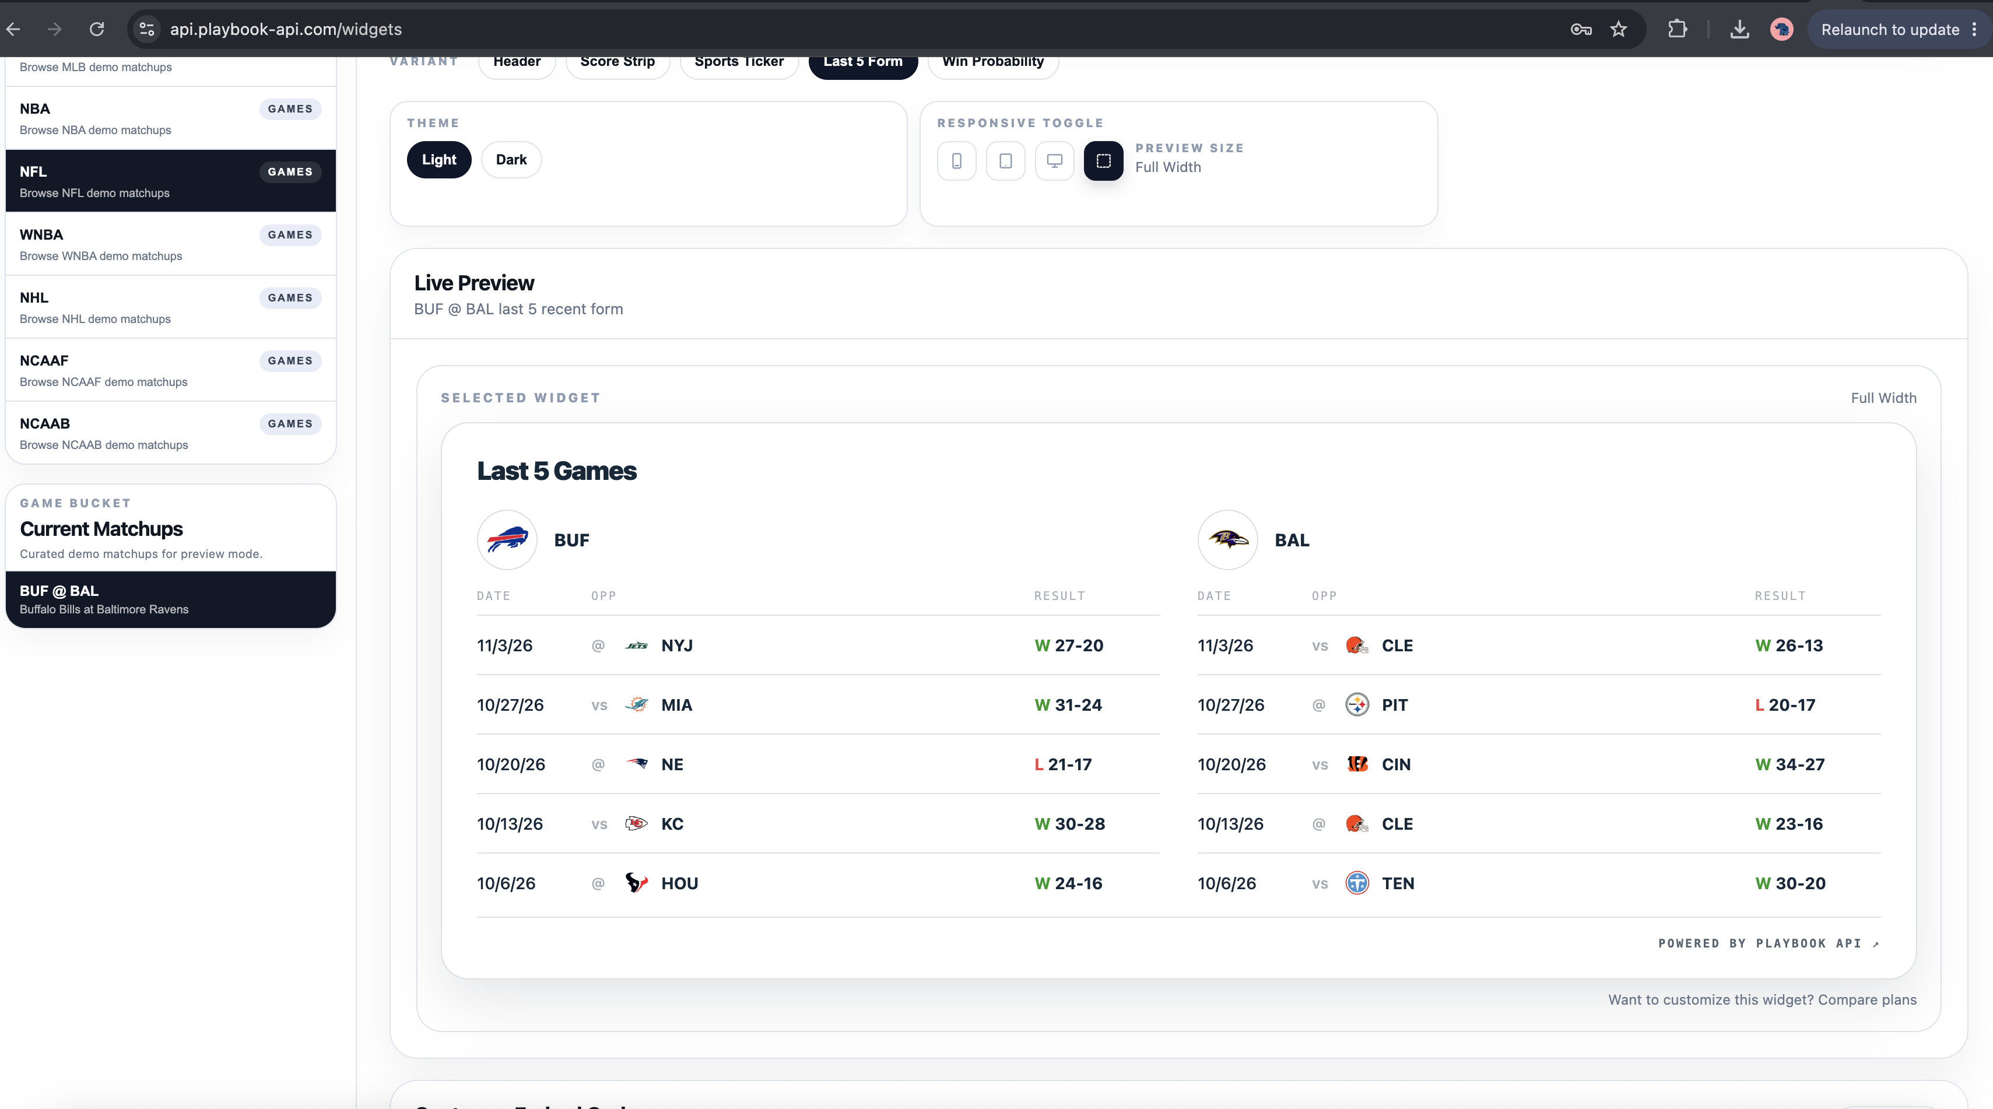Click the W 30-20 result
1993x1109 pixels.
pyautogui.click(x=1790, y=883)
